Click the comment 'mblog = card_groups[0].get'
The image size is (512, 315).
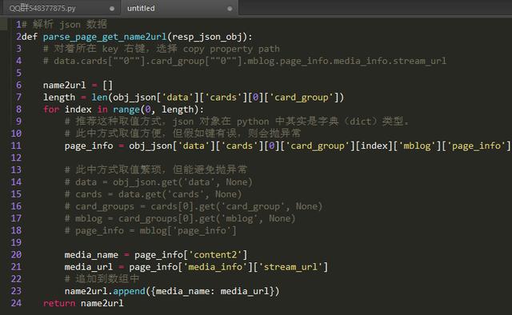[x=180, y=218]
